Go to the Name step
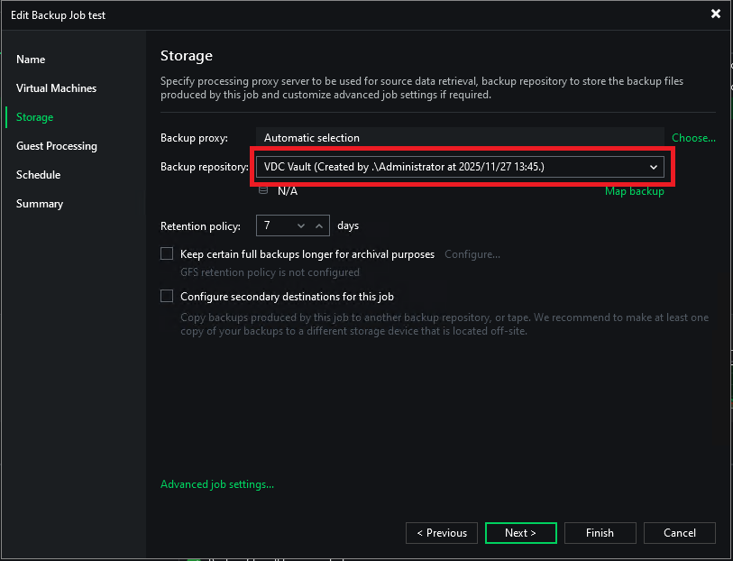Image resolution: width=733 pixels, height=561 pixels. click(x=31, y=60)
